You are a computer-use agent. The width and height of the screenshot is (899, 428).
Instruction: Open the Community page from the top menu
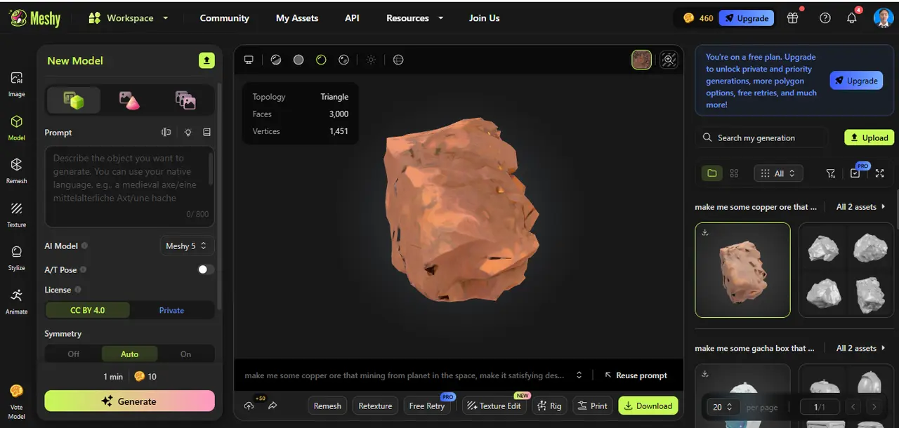[224, 18]
